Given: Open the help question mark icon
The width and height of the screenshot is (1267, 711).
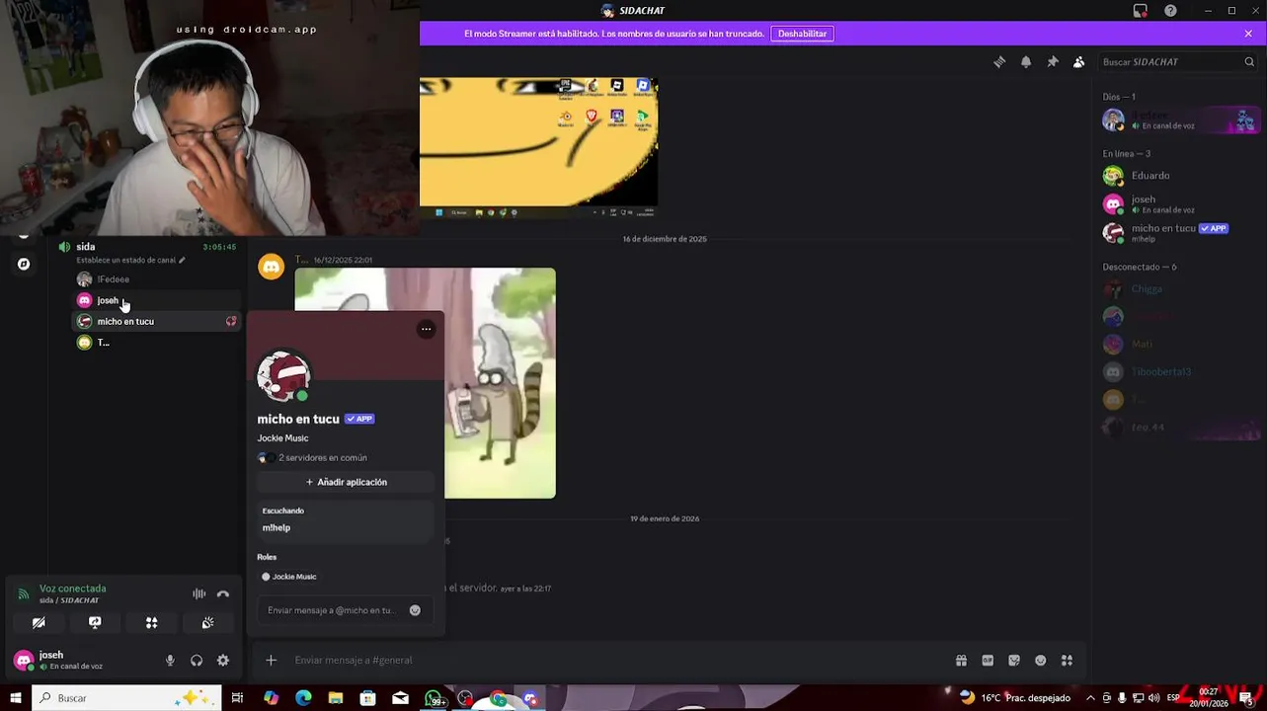Looking at the screenshot, I should click(1170, 11).
